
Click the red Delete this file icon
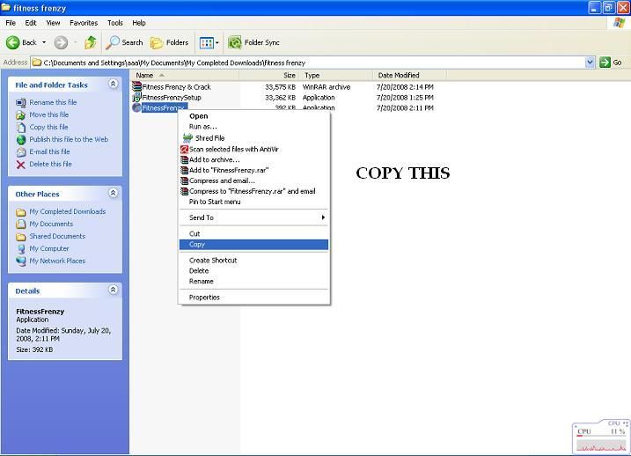[x=21, y=165]
